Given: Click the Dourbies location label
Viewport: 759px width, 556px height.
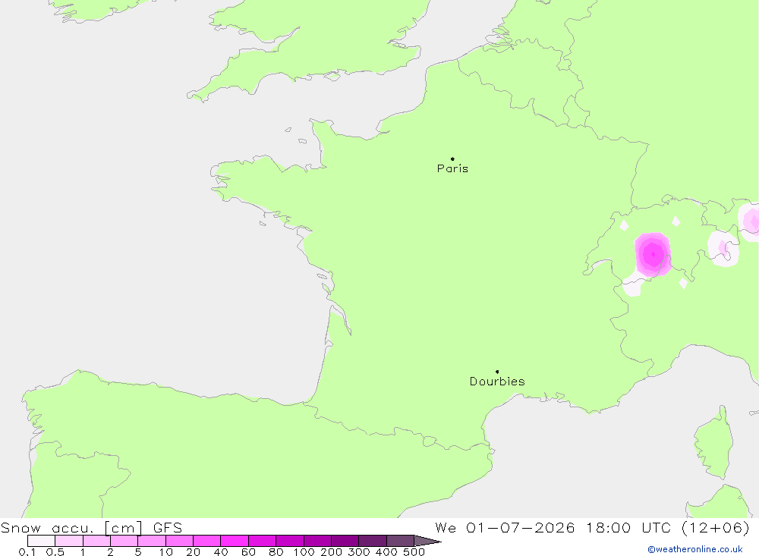Looking at the screenshot, I should tap(497, 382).
